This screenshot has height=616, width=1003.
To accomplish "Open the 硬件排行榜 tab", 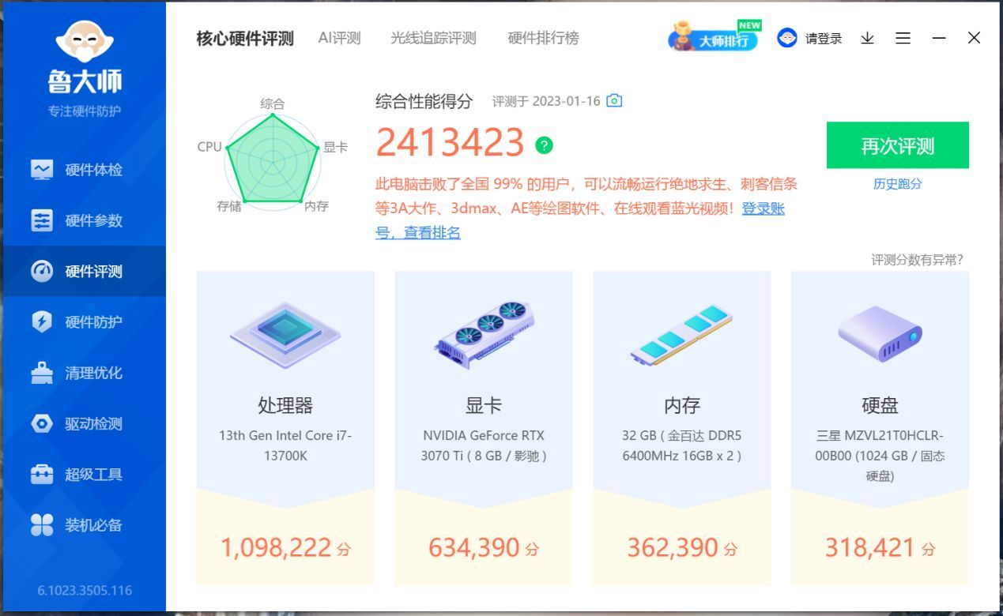I will (x=543, y=38).
